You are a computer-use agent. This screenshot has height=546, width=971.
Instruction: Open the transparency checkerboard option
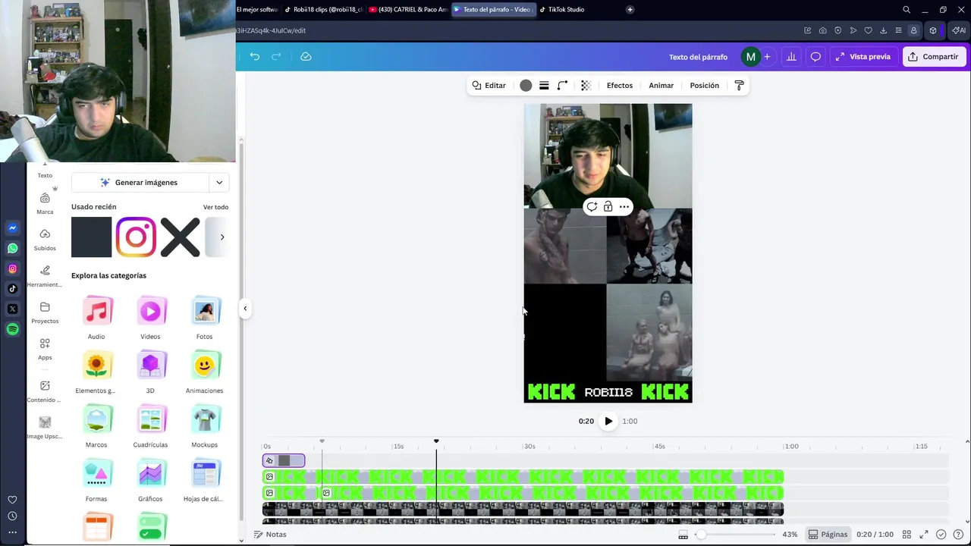click(586, 86)
